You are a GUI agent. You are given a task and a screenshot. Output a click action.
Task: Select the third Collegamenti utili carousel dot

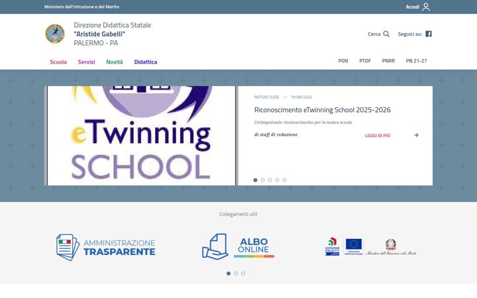pos(243,273)
